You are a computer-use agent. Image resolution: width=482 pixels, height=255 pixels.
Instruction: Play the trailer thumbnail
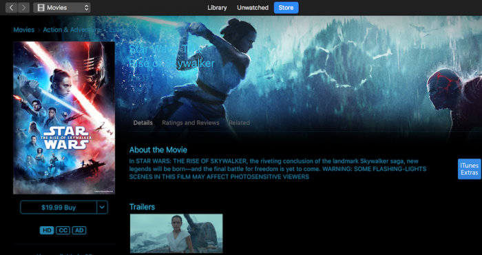(176, 234)
